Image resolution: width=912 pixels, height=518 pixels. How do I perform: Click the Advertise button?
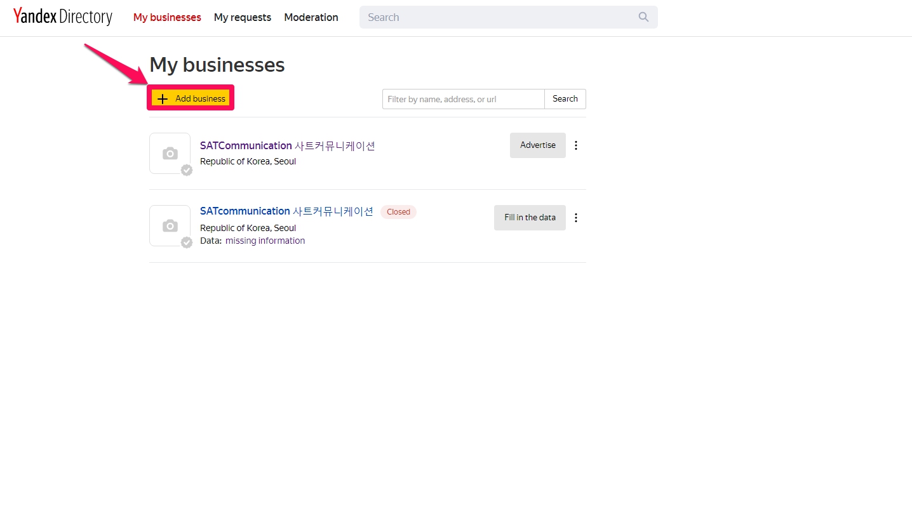click(537, 145)
